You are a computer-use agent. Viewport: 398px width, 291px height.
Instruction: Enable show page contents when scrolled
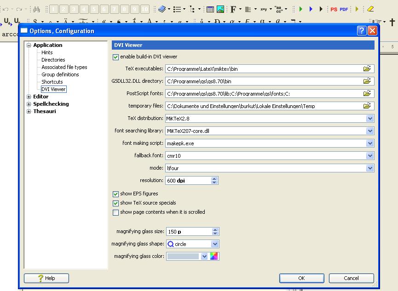(115, 212)
